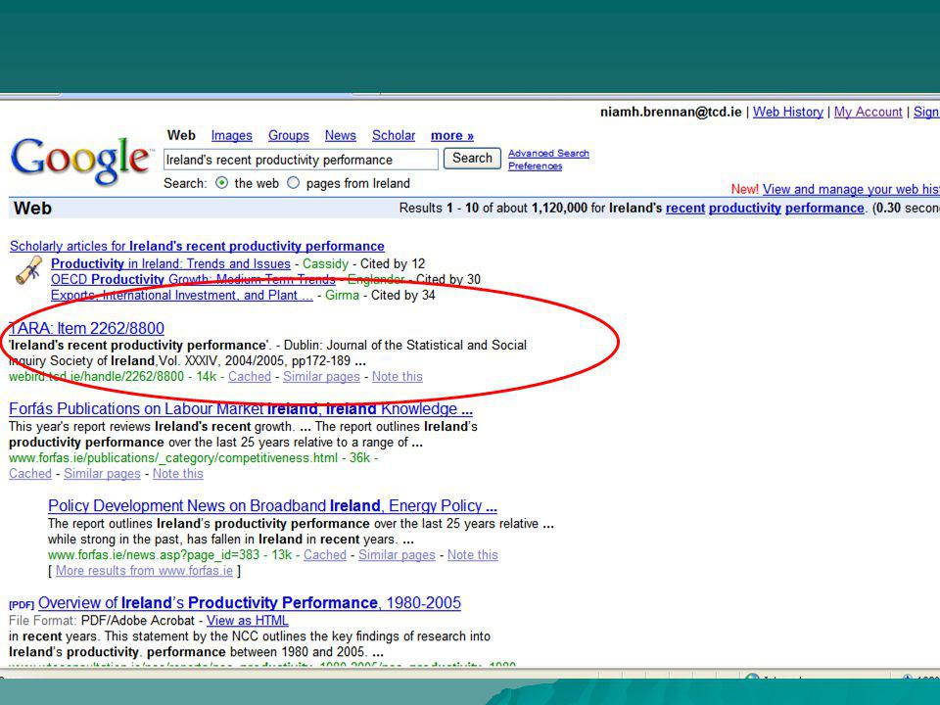Open the News search tab

[x=341, y=136]
